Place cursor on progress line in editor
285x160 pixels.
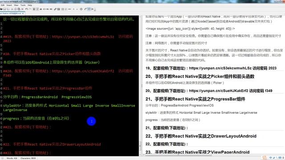[x=36, y=119]
